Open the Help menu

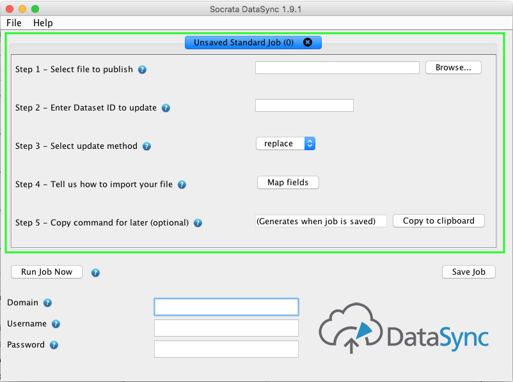[43, 23]
